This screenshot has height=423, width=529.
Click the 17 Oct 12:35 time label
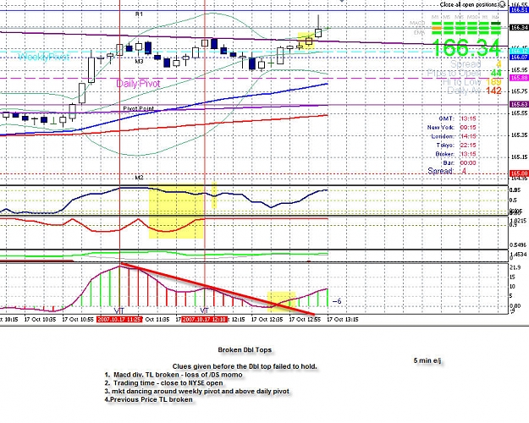267,319
